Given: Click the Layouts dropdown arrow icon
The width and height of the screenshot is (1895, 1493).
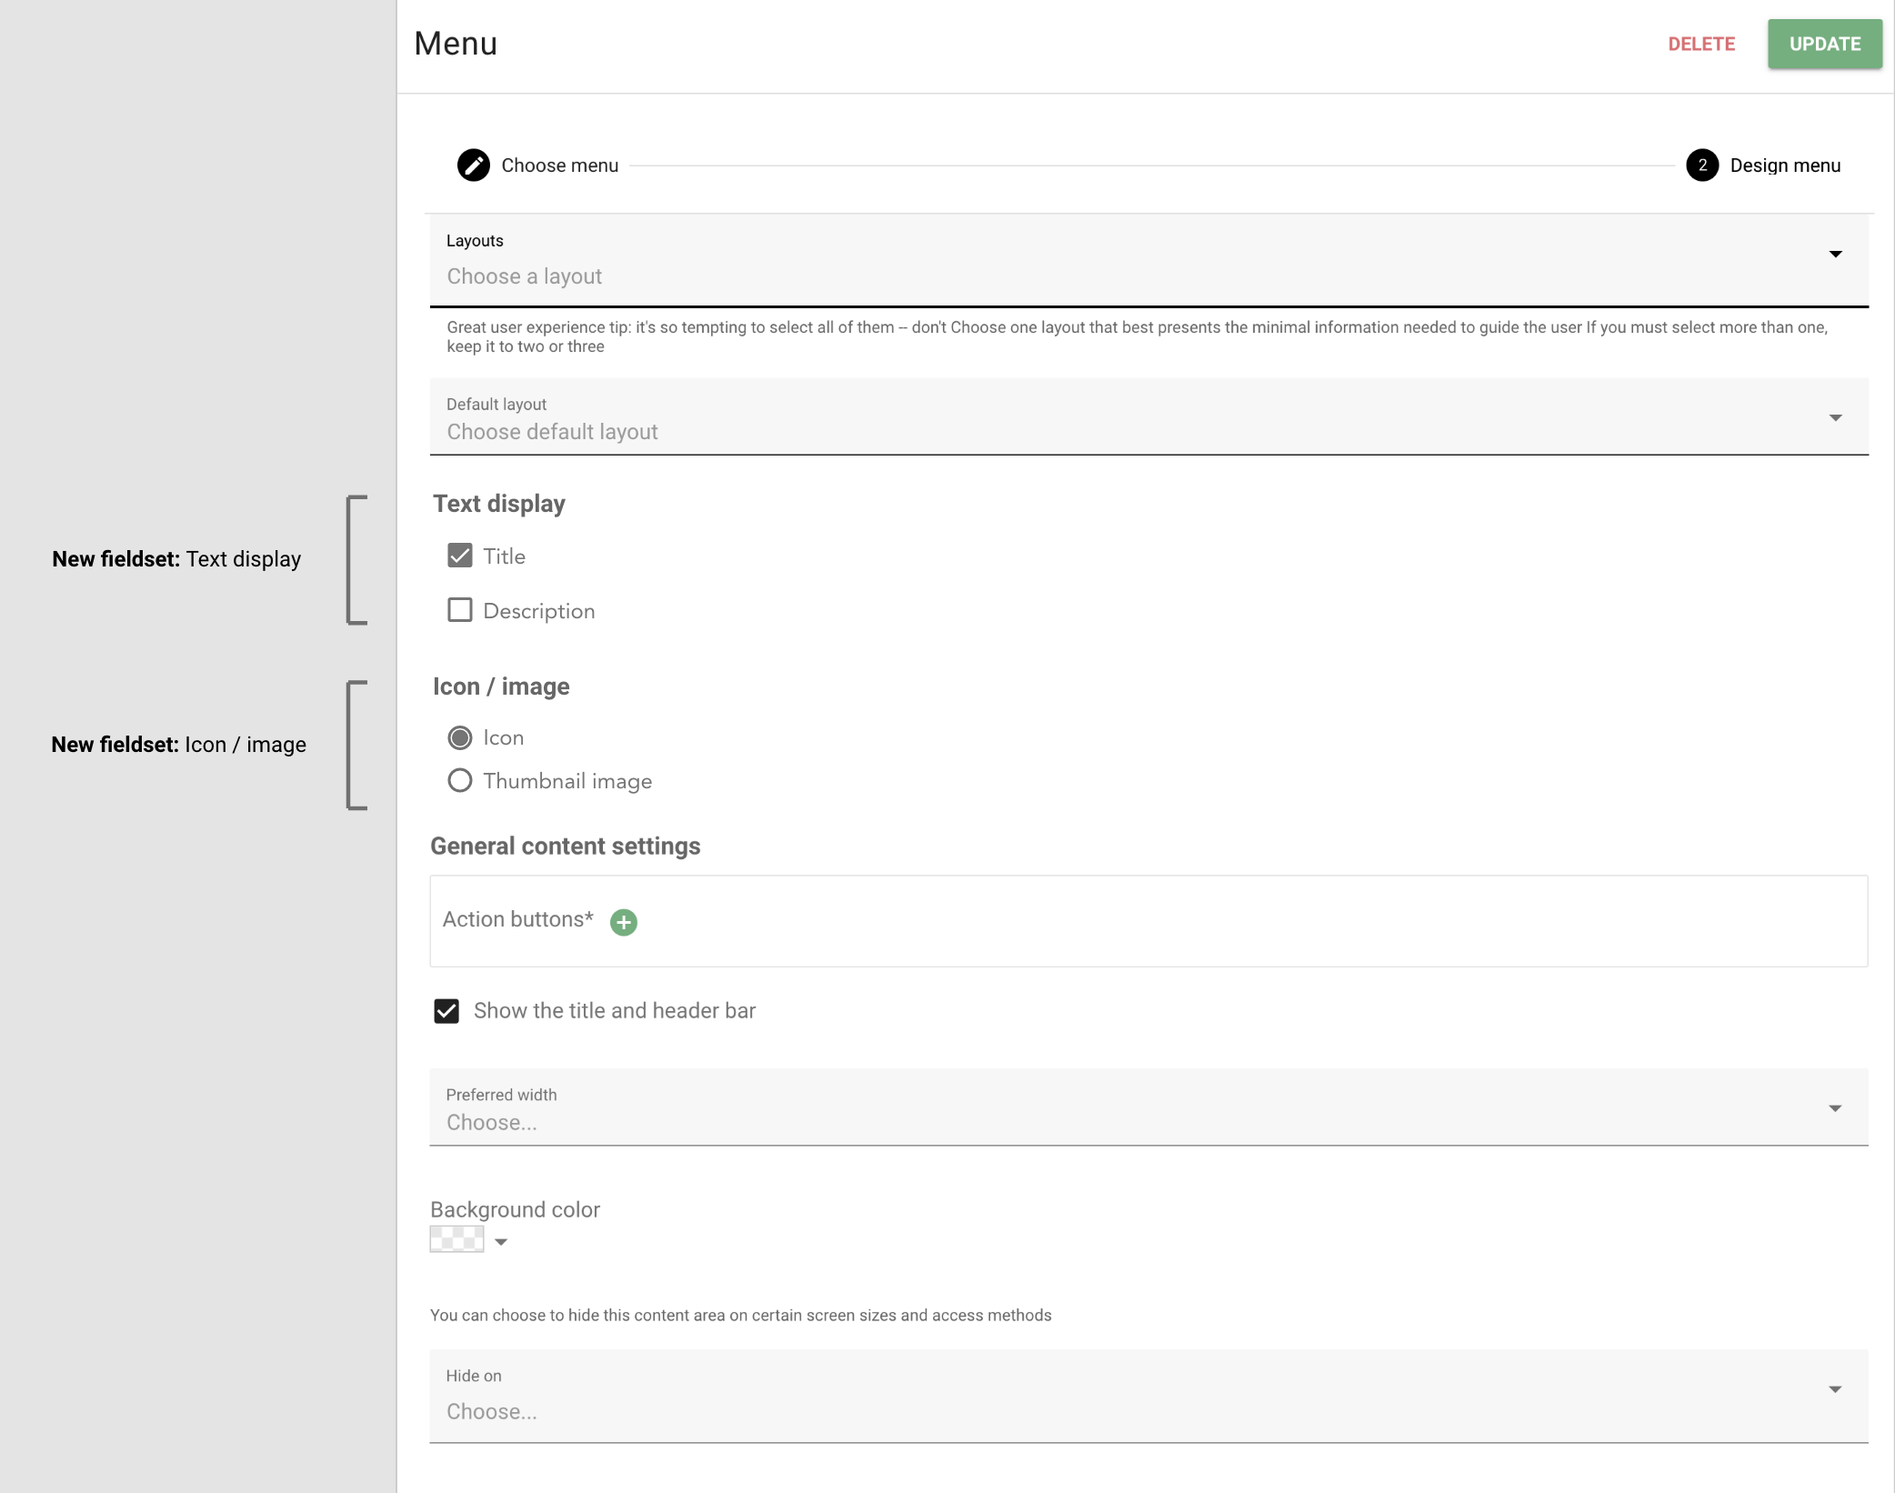Looking at the screenshot, I should [x=1835, y=254].
